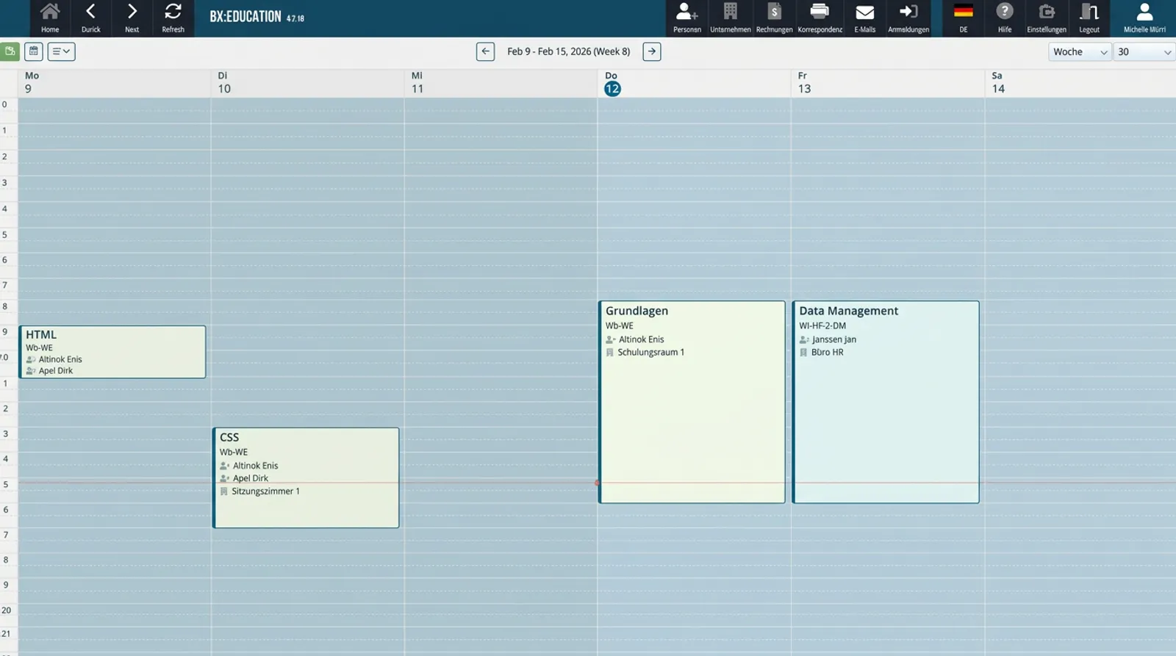Image resolution: width=1176 pixels, height=656 pixels.
Task: Select today Do 12 header
Action: pos(694,83)
